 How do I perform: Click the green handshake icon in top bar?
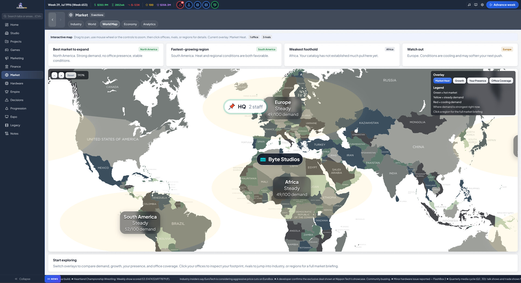(x=215, y=5)
